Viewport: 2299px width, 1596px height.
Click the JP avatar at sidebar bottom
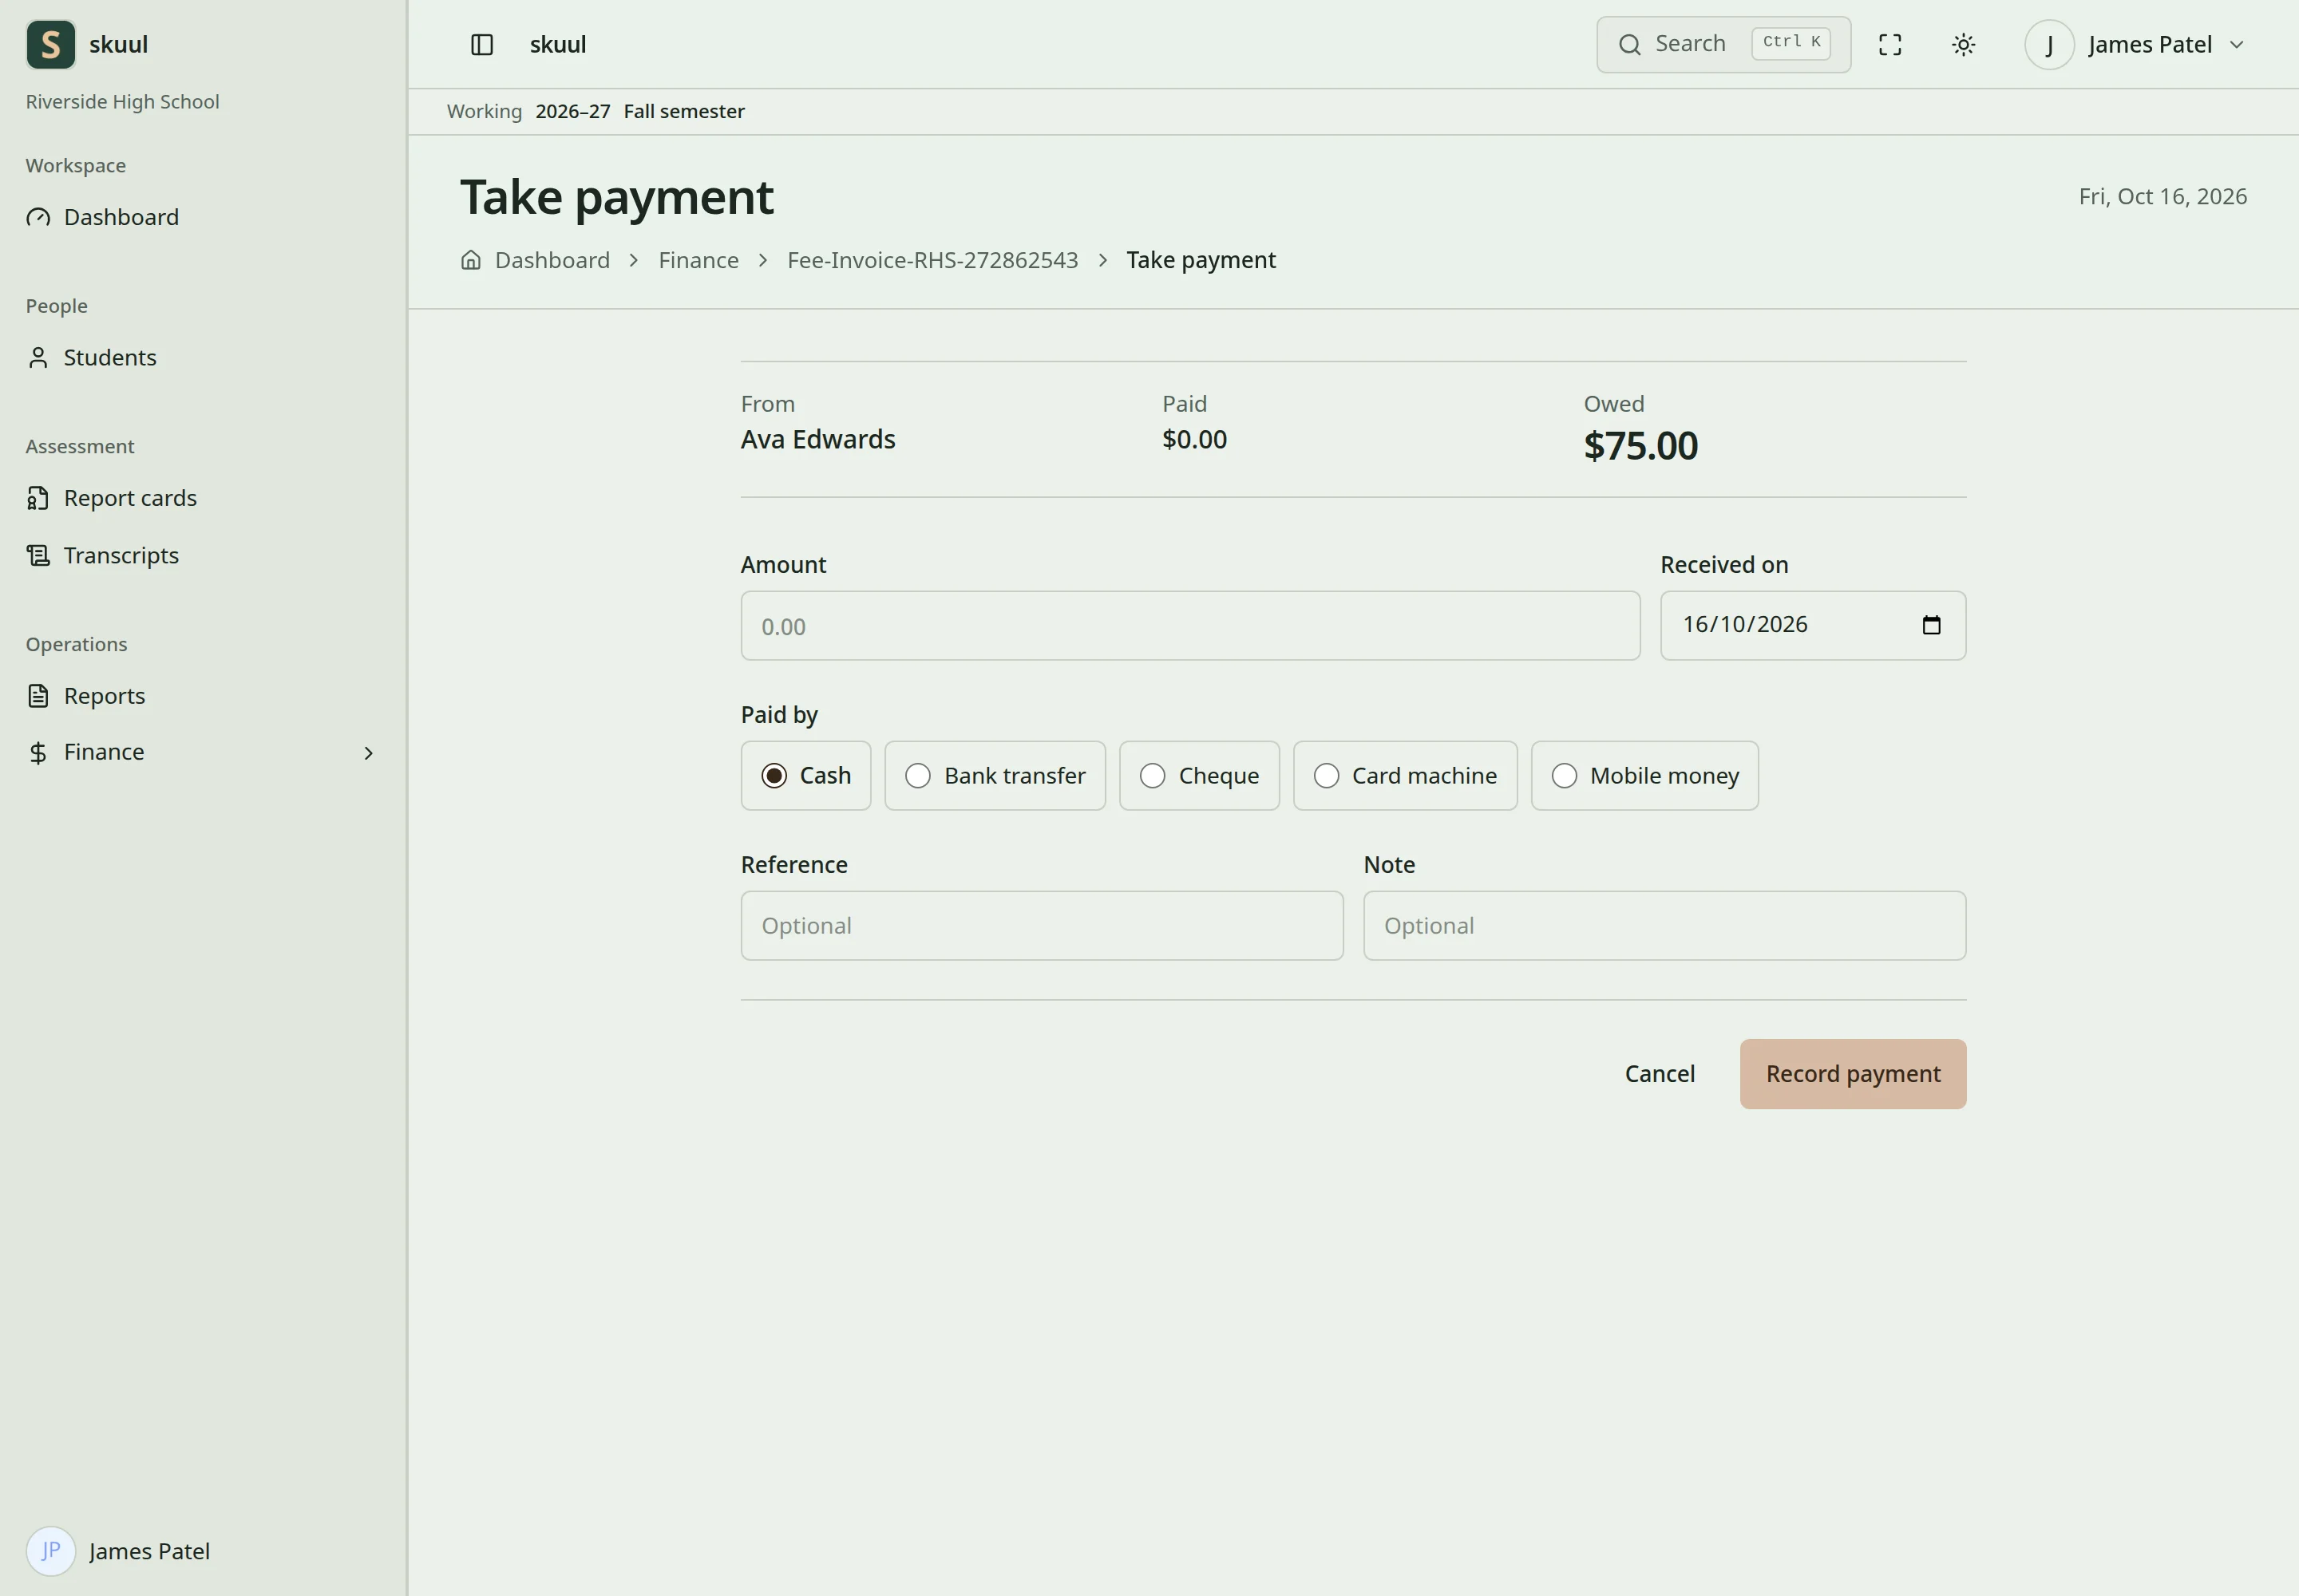click(x=50, y=1550)
